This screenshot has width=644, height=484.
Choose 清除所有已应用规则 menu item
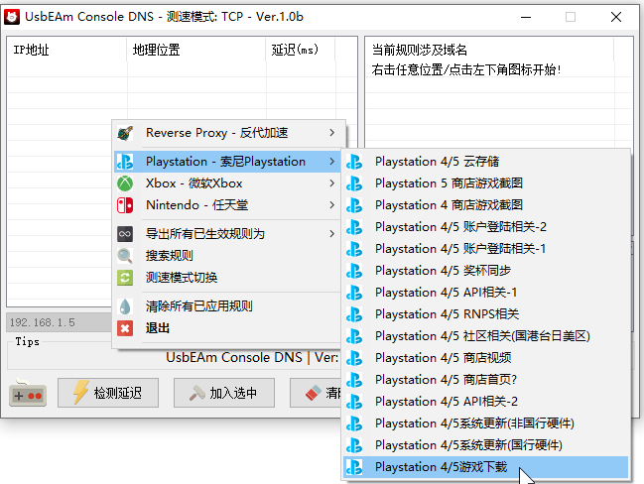point(227,306)
